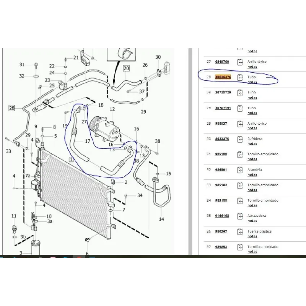The width and height of the screenshot is (306, 306).
Task: Open notas link under Arandela
Action: [x=252, y=175]
